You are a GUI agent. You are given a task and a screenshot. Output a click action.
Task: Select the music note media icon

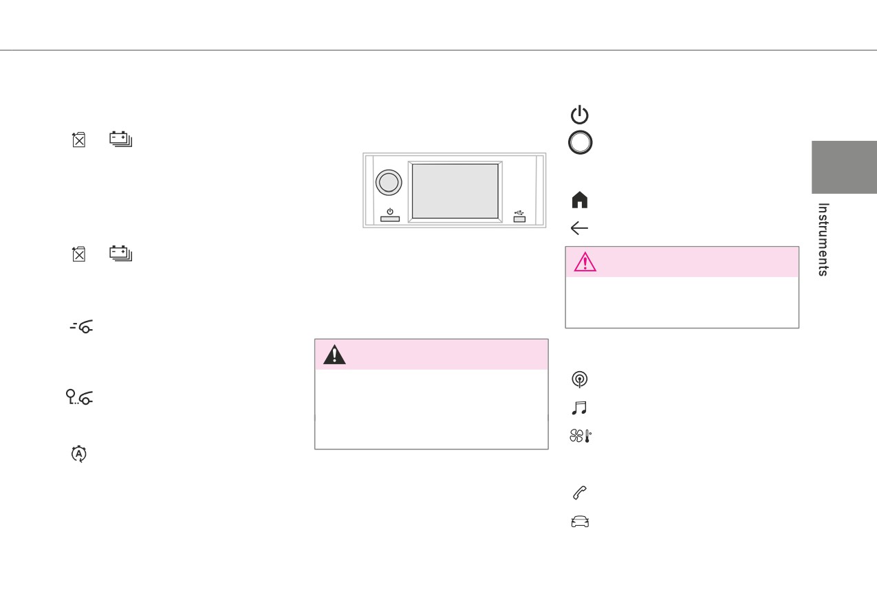pyautogui.click(x=580, y=408)
